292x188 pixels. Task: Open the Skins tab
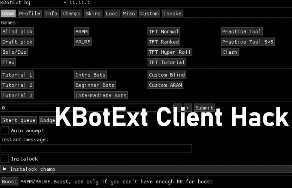pos(93,14)
